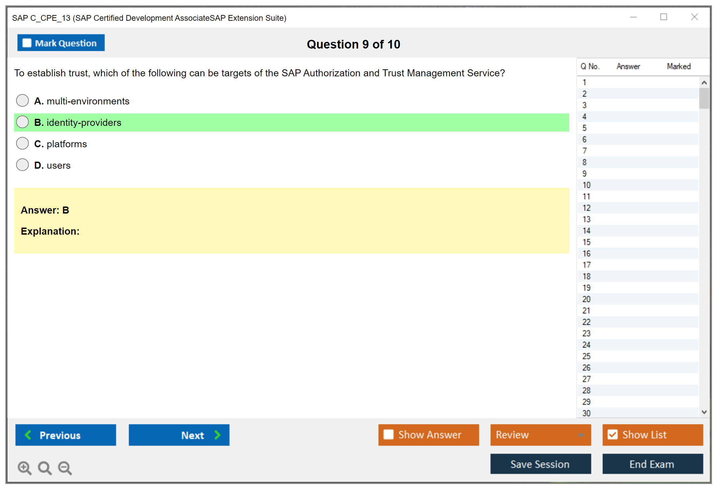Click the zoom in magnifier icon
Viewport: 720px width, 492px height.
(x=24, y=468)
